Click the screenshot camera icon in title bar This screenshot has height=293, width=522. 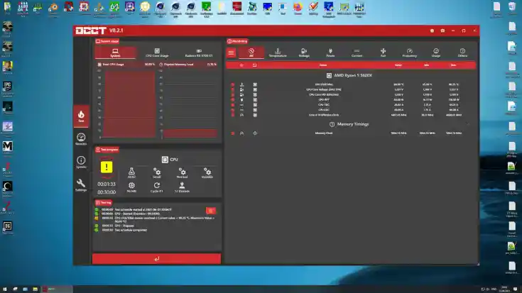[442, 31]
